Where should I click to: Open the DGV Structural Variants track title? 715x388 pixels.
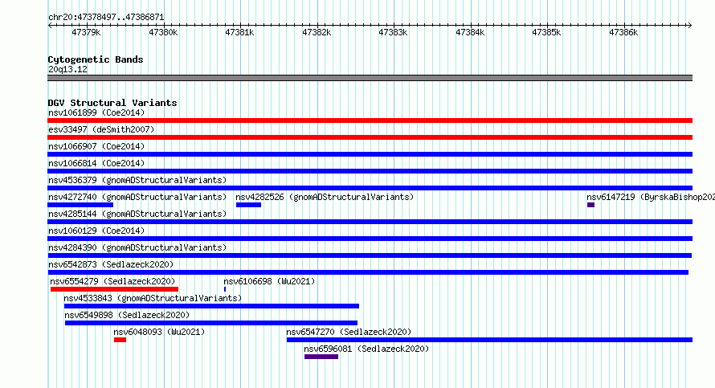point(112,103)
